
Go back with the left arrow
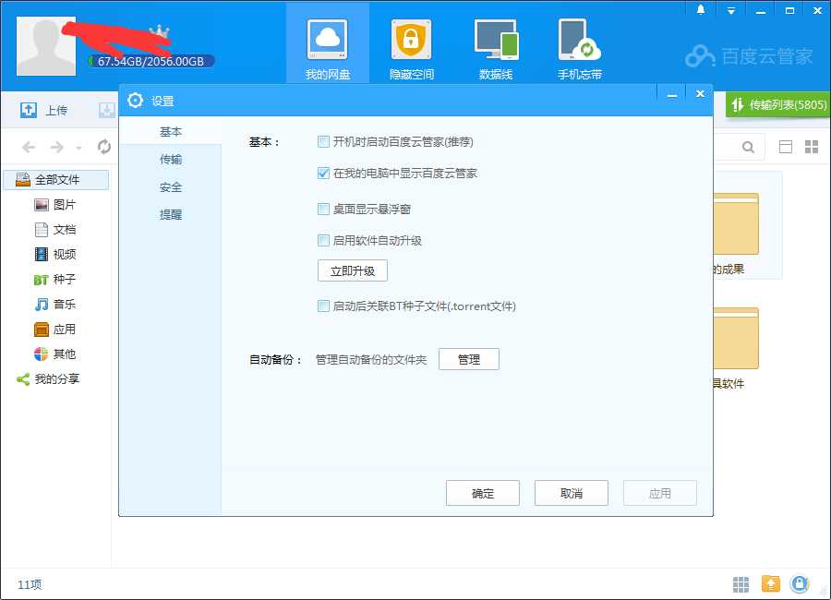coord(29,147)
